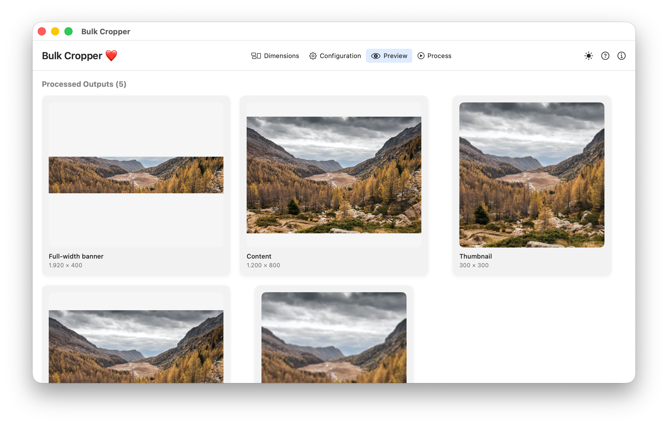Open the Configuration tab
Image resolution: width=668 pixels, height=426 pixels.
click(x=340, y=56)
